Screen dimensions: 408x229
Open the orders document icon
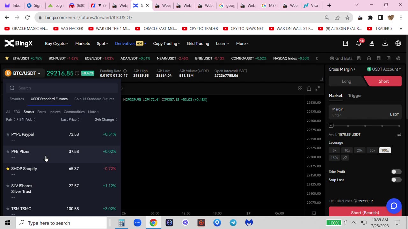click(359, 59)
